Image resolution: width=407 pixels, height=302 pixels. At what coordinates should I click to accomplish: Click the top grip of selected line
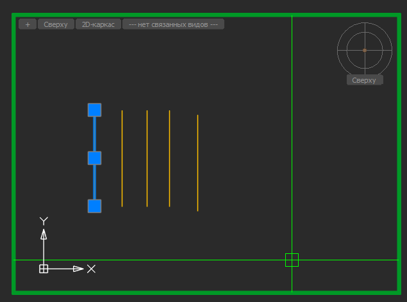click(94, 110)
